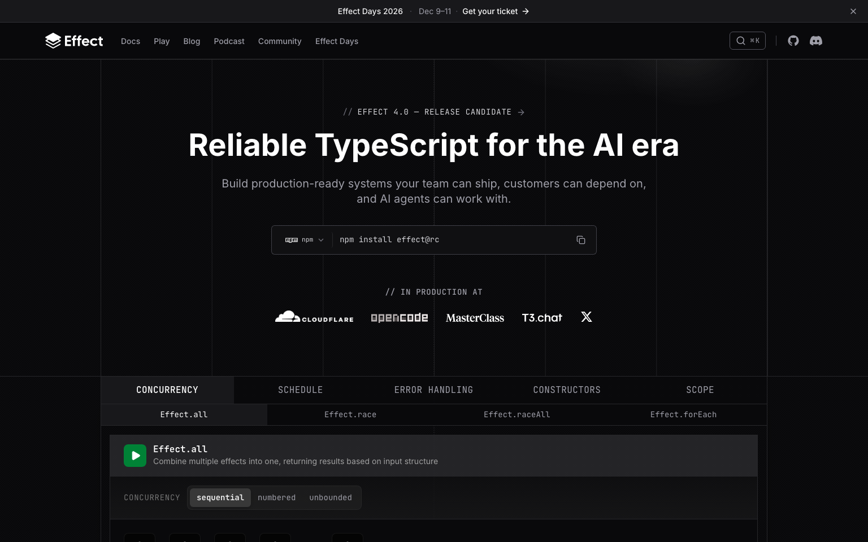Switch to the Schedule tab
Image resolution: width=868 pixels, height=542 pixels.
301,390
